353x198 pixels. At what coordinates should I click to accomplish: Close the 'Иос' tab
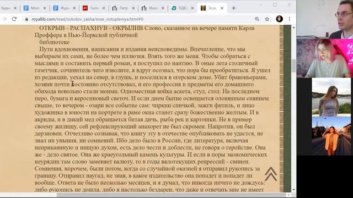163,8
